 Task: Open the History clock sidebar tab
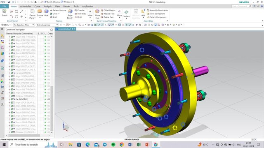2,75
